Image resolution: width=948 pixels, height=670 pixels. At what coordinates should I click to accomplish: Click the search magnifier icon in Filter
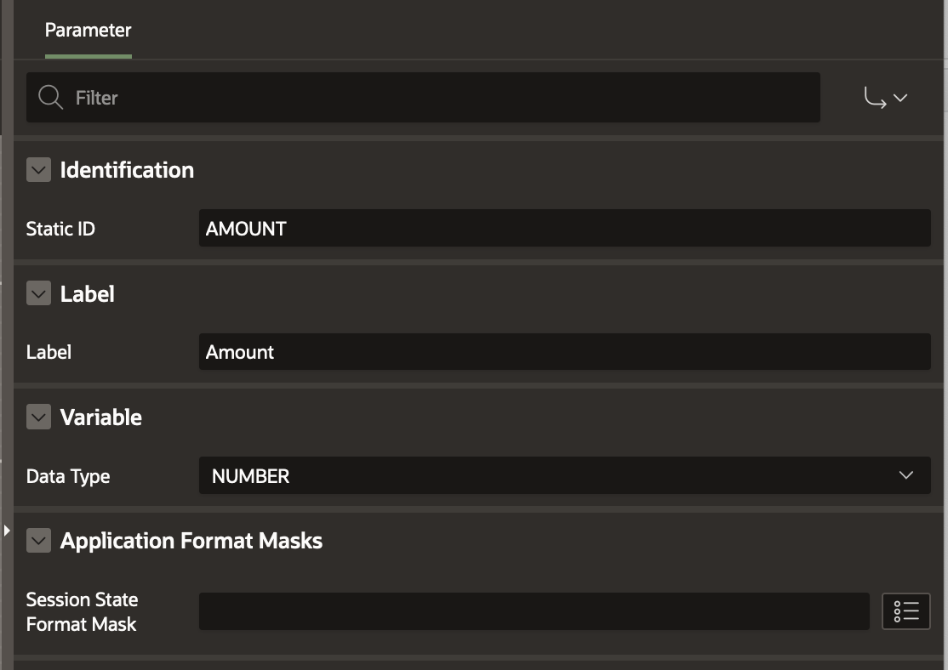(51, 98)
